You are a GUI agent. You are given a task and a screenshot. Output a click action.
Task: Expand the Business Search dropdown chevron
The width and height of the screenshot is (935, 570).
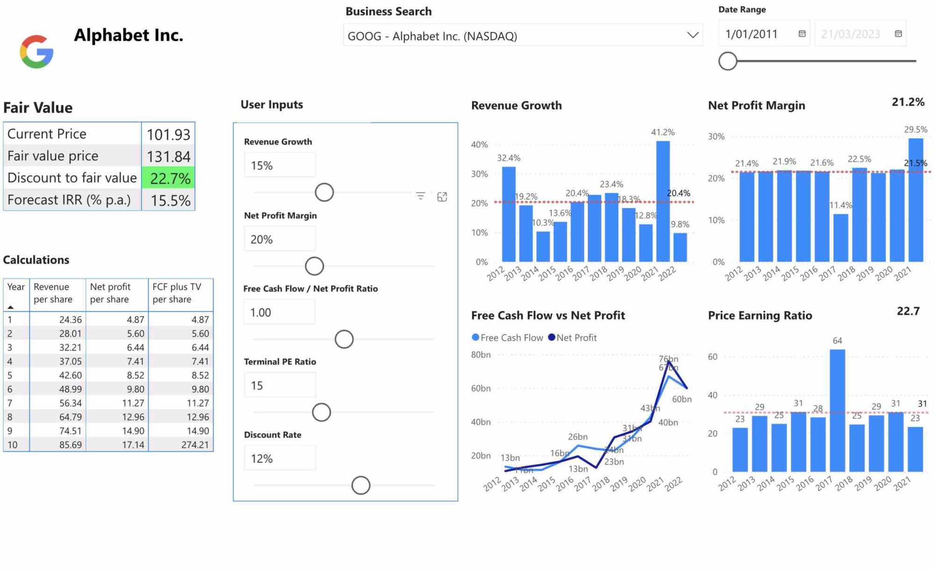[692, 35]
